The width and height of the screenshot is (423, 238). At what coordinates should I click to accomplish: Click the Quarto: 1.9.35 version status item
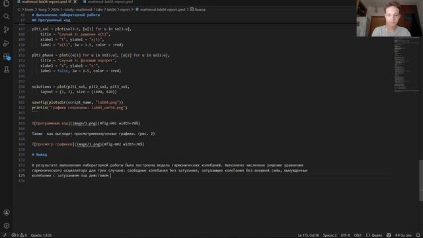point(41,235)
